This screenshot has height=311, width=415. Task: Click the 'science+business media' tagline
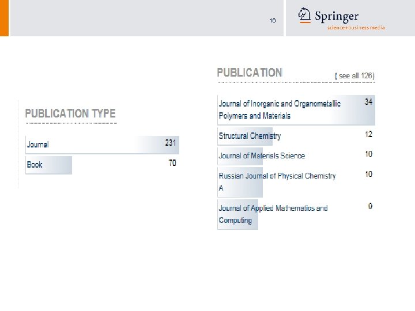pyautogui.click(x=356, y=28)
